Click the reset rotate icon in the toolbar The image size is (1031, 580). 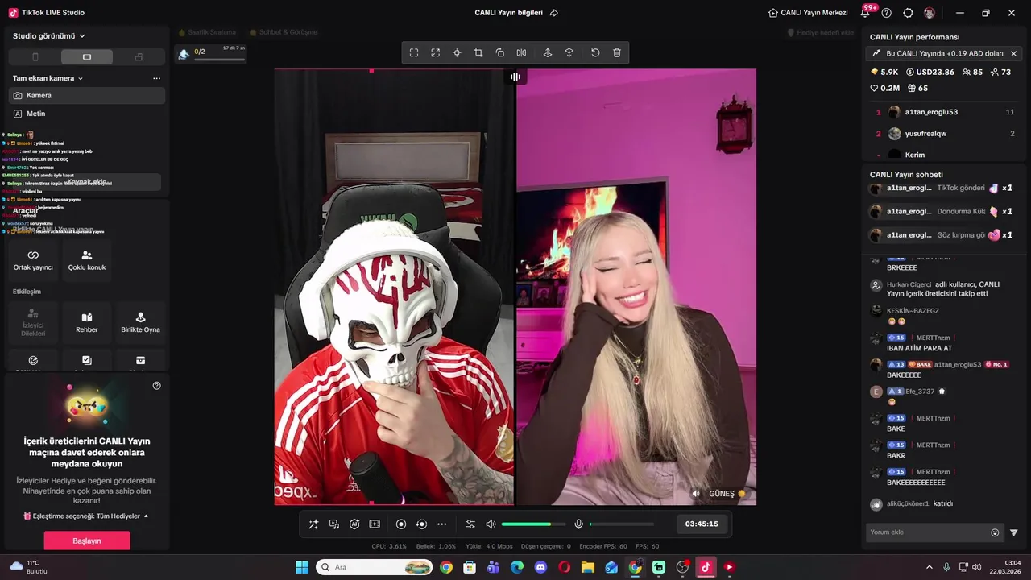coord(595,52)
